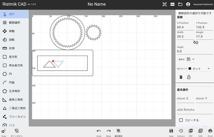Open the QR code scanner
This screenshot has width=214, height=137.
(x=165, y=4)
